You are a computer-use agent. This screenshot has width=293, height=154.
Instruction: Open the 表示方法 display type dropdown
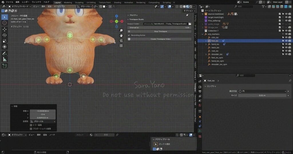coord(262,91)
